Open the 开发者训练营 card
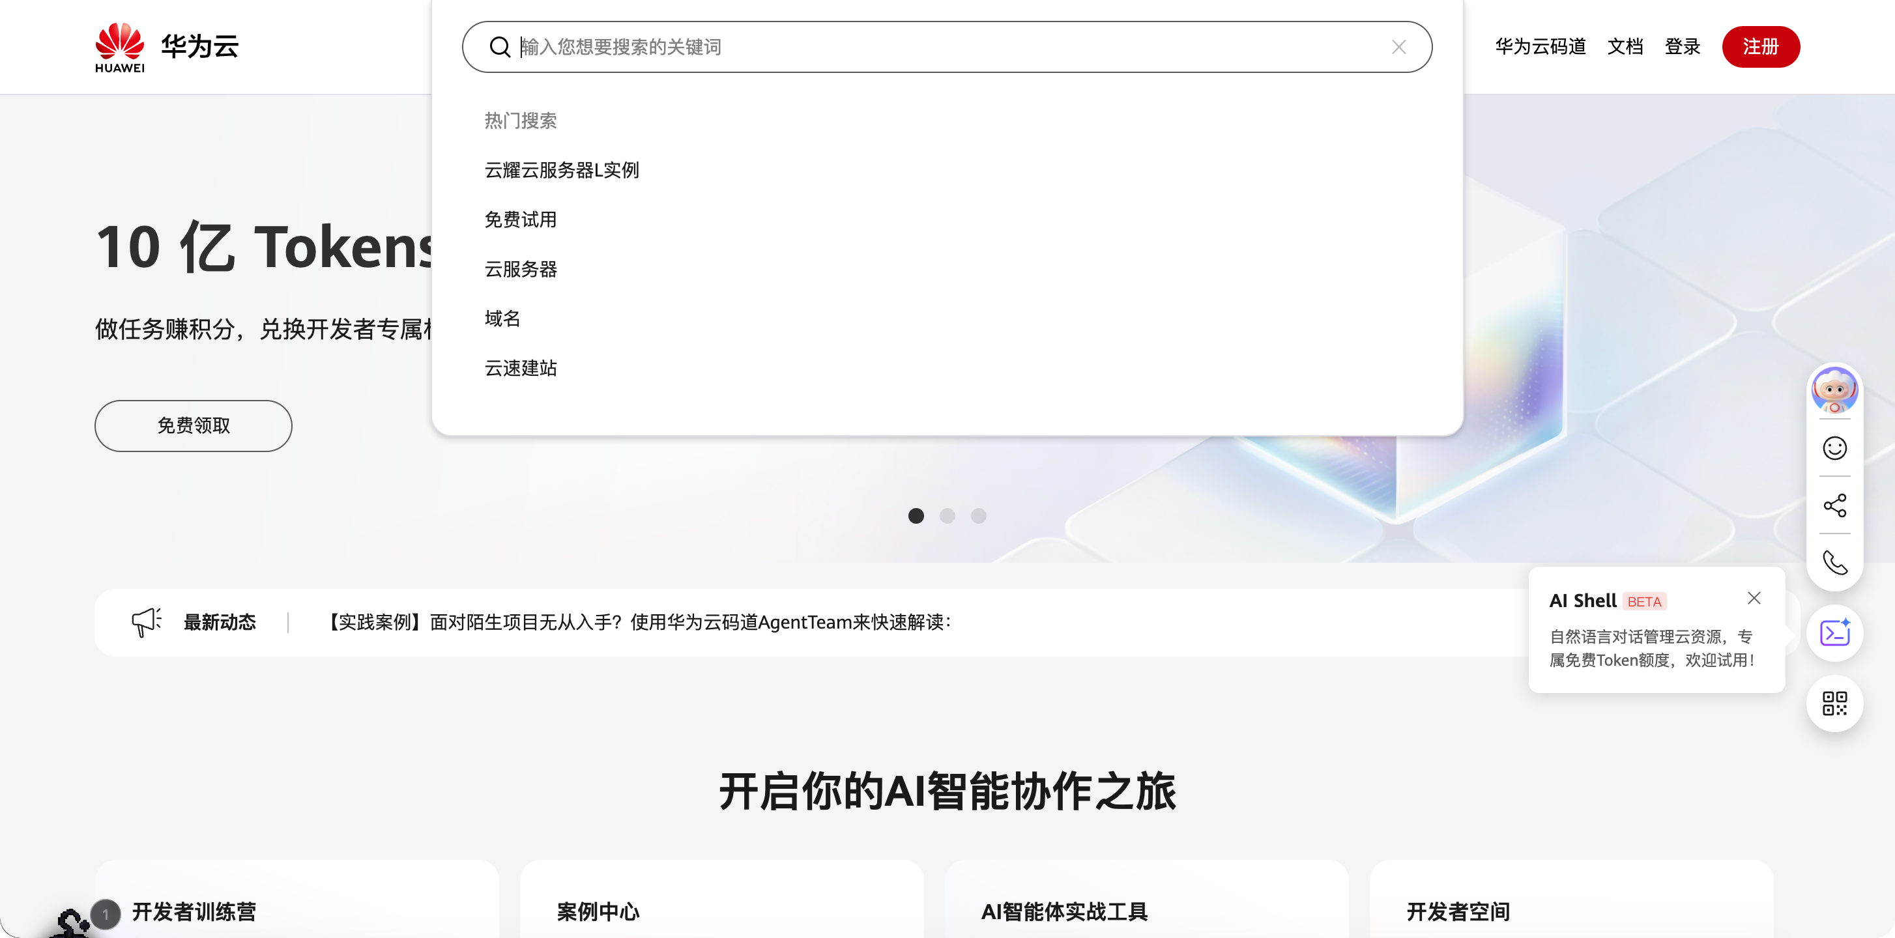Viewport: 1895px width, 938px height. pos(297,900)
